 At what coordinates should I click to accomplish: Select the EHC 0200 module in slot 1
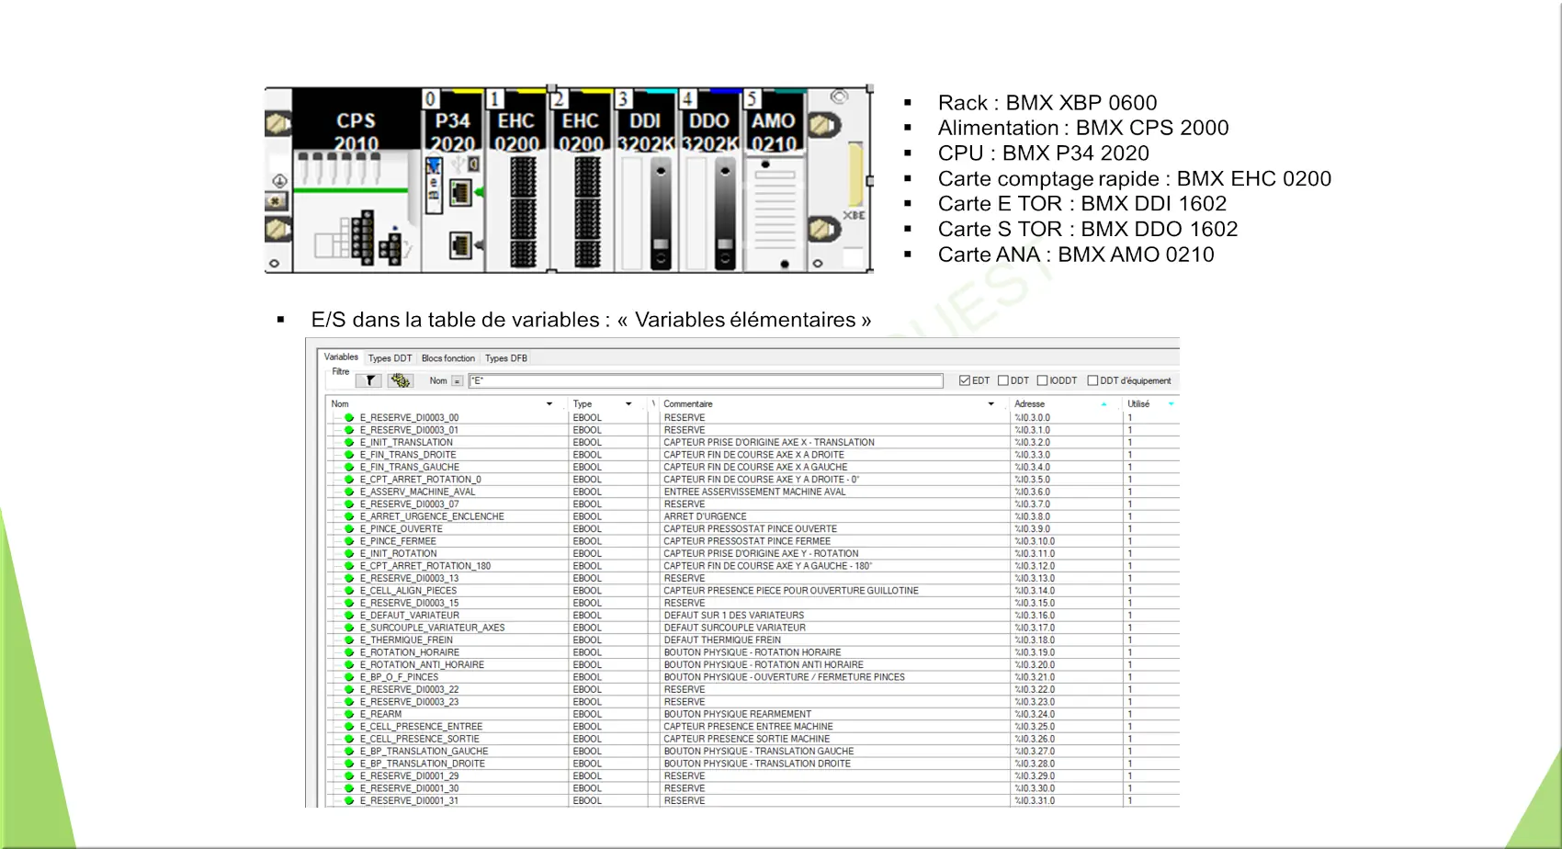click(516, 180)
